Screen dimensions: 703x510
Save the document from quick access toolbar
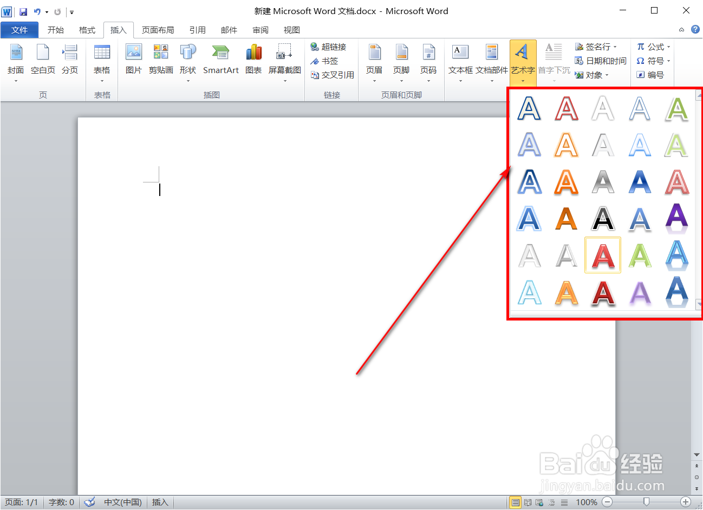[x=23, y=11]
